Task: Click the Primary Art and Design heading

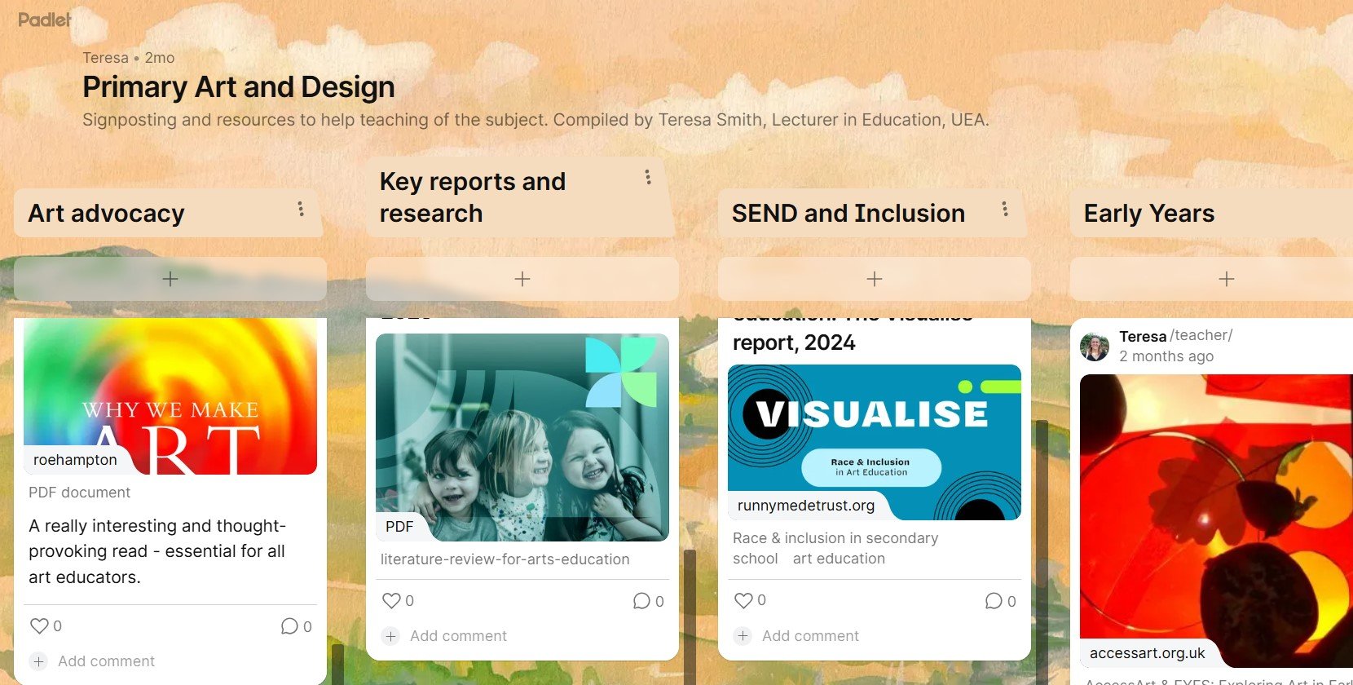Action: click(239, 87)
